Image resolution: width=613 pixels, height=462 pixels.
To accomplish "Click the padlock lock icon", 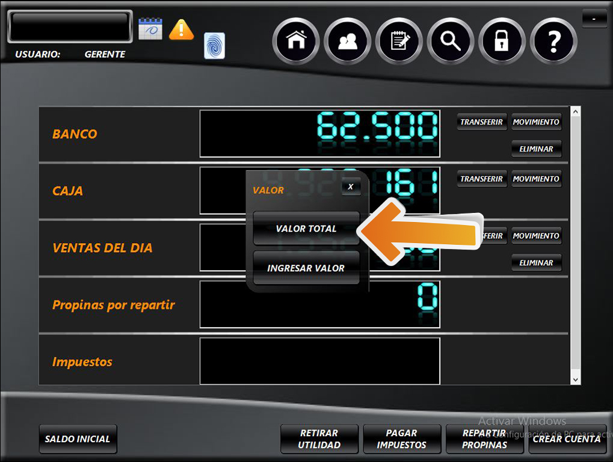I will [x=502, y=41].
